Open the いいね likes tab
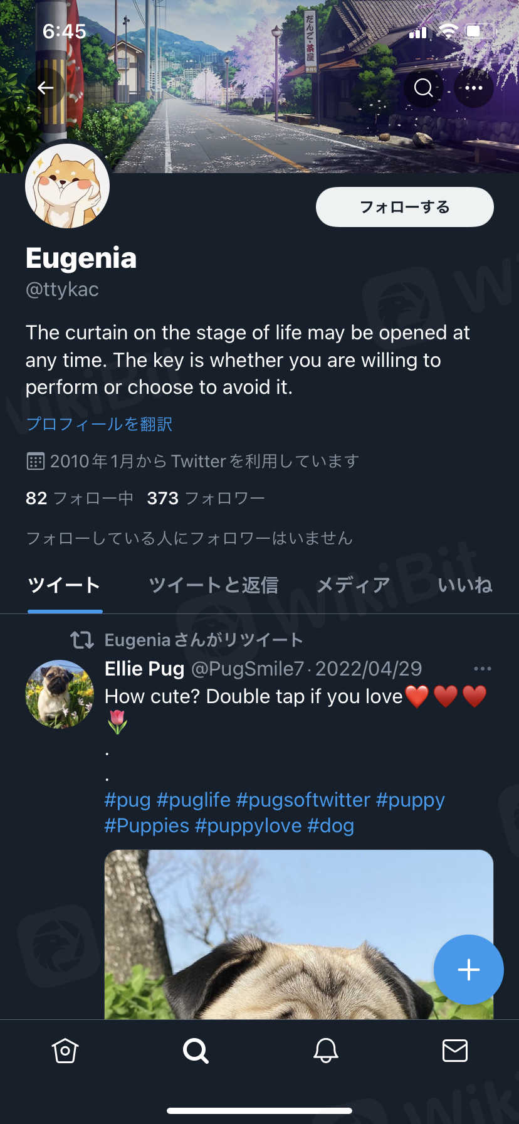This screenshot has height=1124, width=519. (464, 585)
